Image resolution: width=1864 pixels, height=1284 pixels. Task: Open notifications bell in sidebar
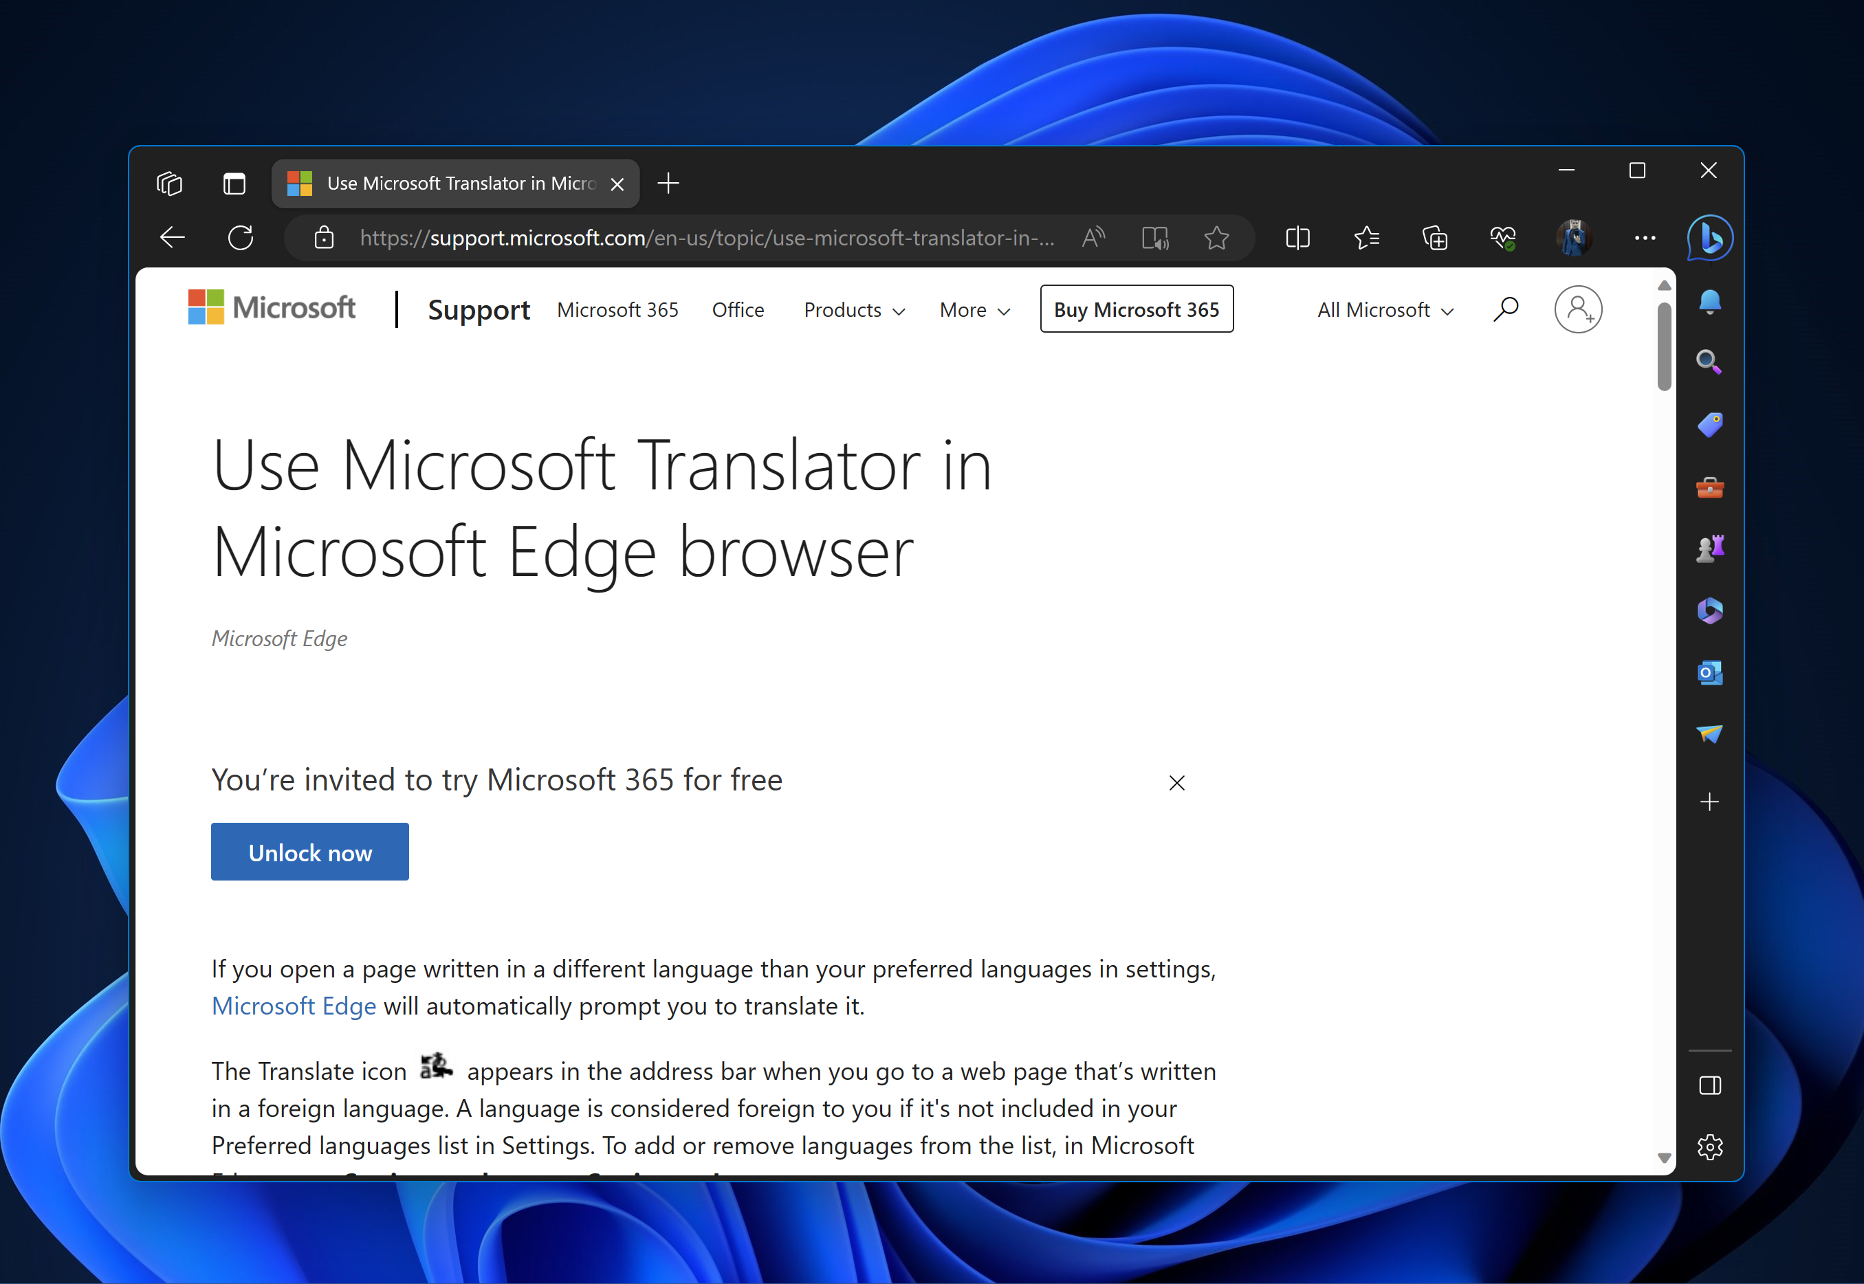[1709, 302]
